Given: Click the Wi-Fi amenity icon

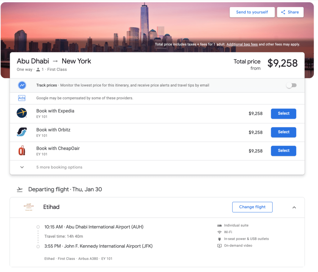Looking at the screenshot, I should coord(220,232).
